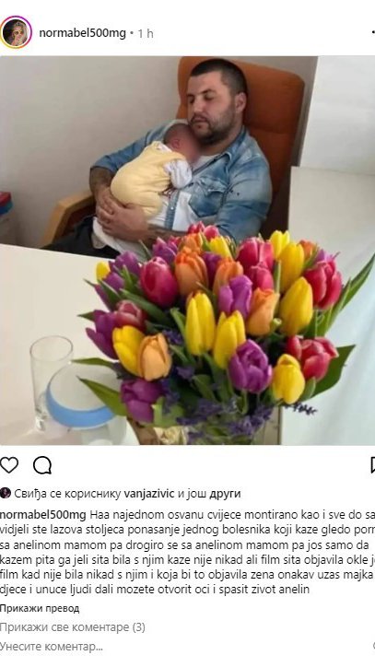Open the three-dot post options menu

click(x=372, y=33)
